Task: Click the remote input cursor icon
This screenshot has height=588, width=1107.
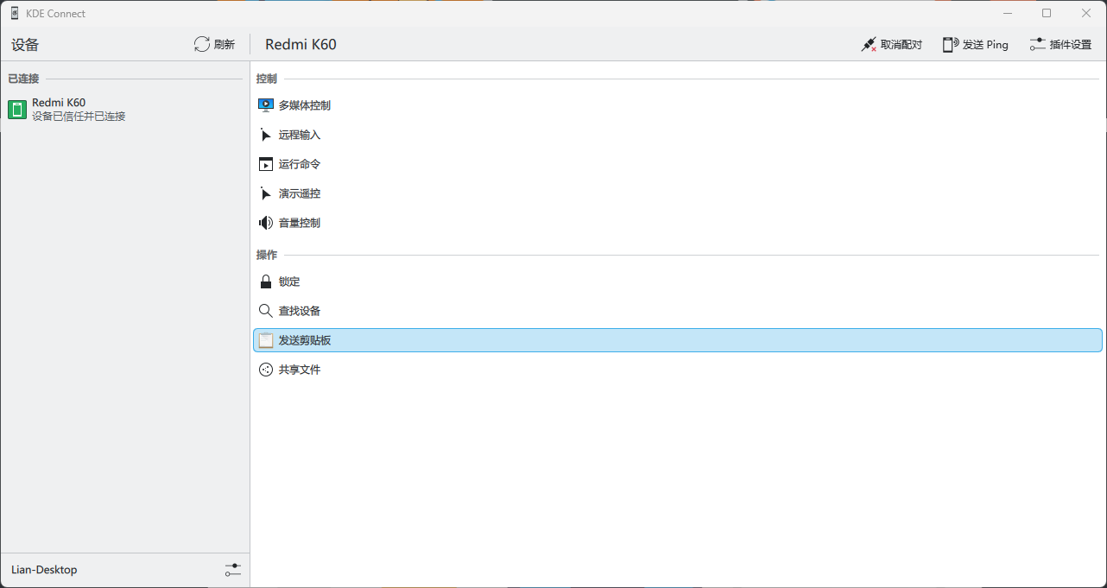Action: [x=266, y=135]
